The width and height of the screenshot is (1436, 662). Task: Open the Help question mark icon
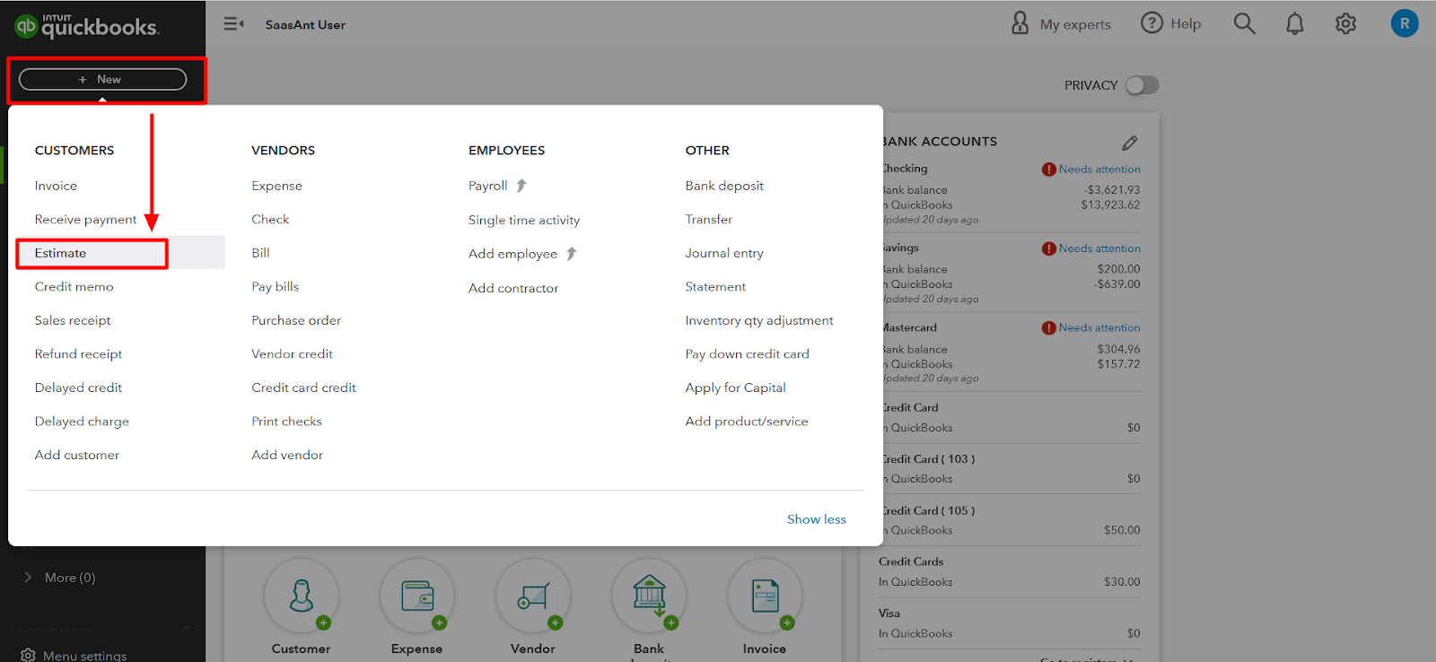(x=1151, y=23)
